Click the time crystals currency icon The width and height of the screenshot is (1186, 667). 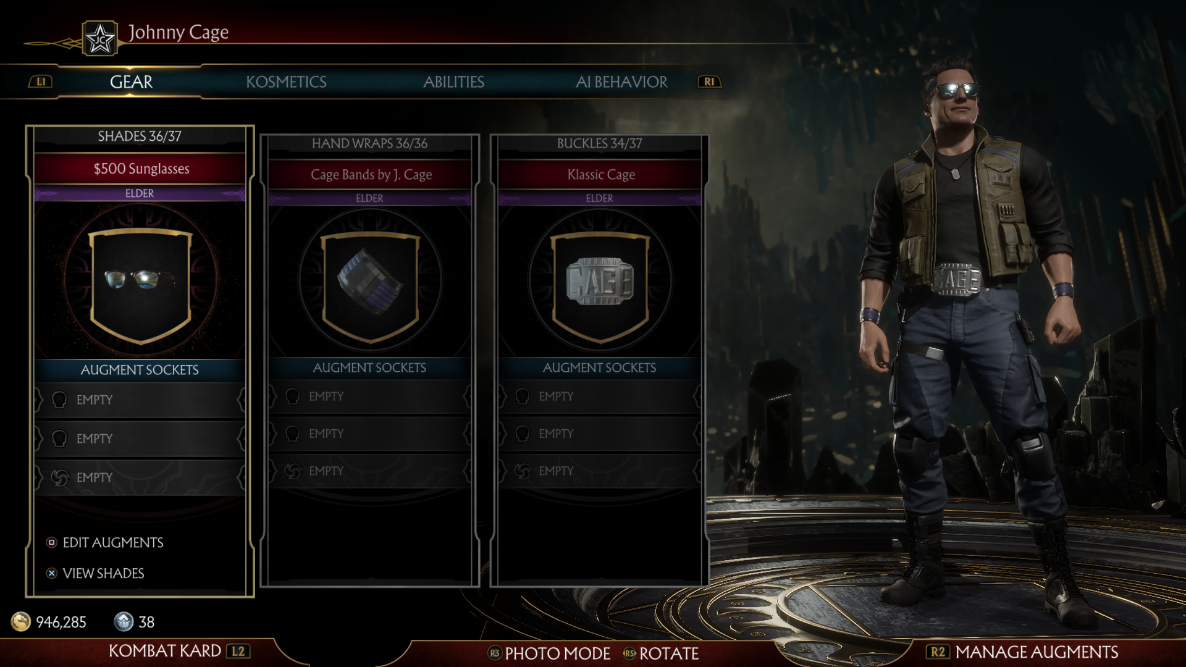tap(124, 621)
